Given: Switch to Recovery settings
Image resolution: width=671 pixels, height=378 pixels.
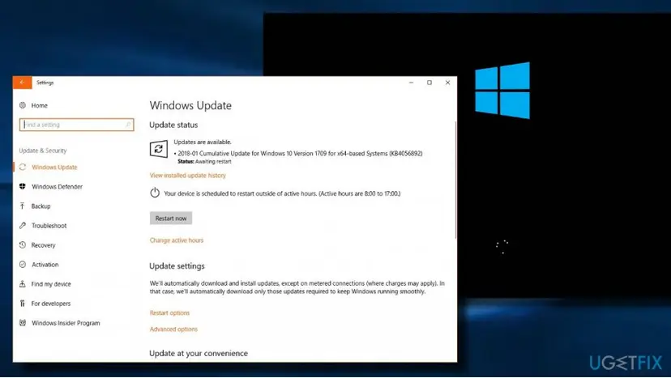Looking at the screenshot, I should (x=43, y=245).
